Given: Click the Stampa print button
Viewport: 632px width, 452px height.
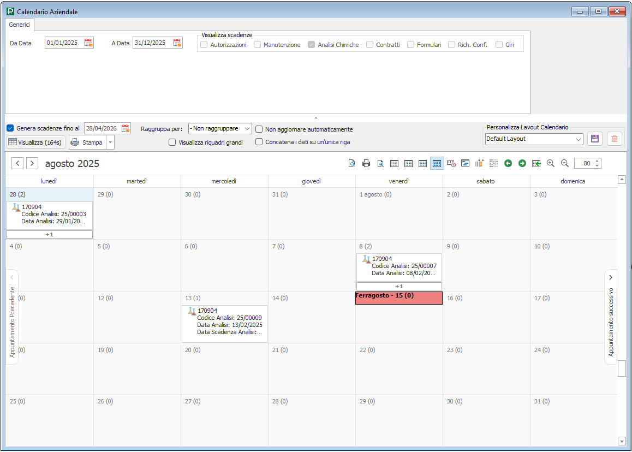Looking at the screenshot, I should pos(87,142).
